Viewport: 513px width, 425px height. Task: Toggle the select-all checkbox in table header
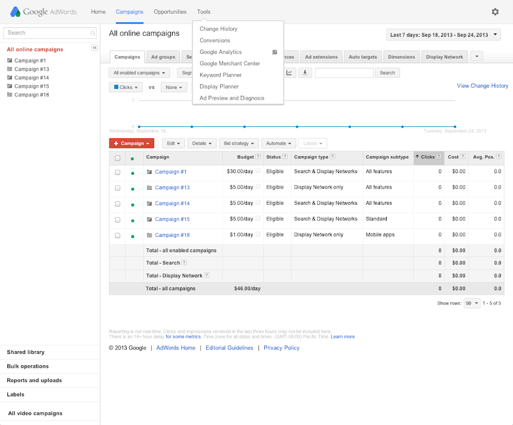pos(118,158)
